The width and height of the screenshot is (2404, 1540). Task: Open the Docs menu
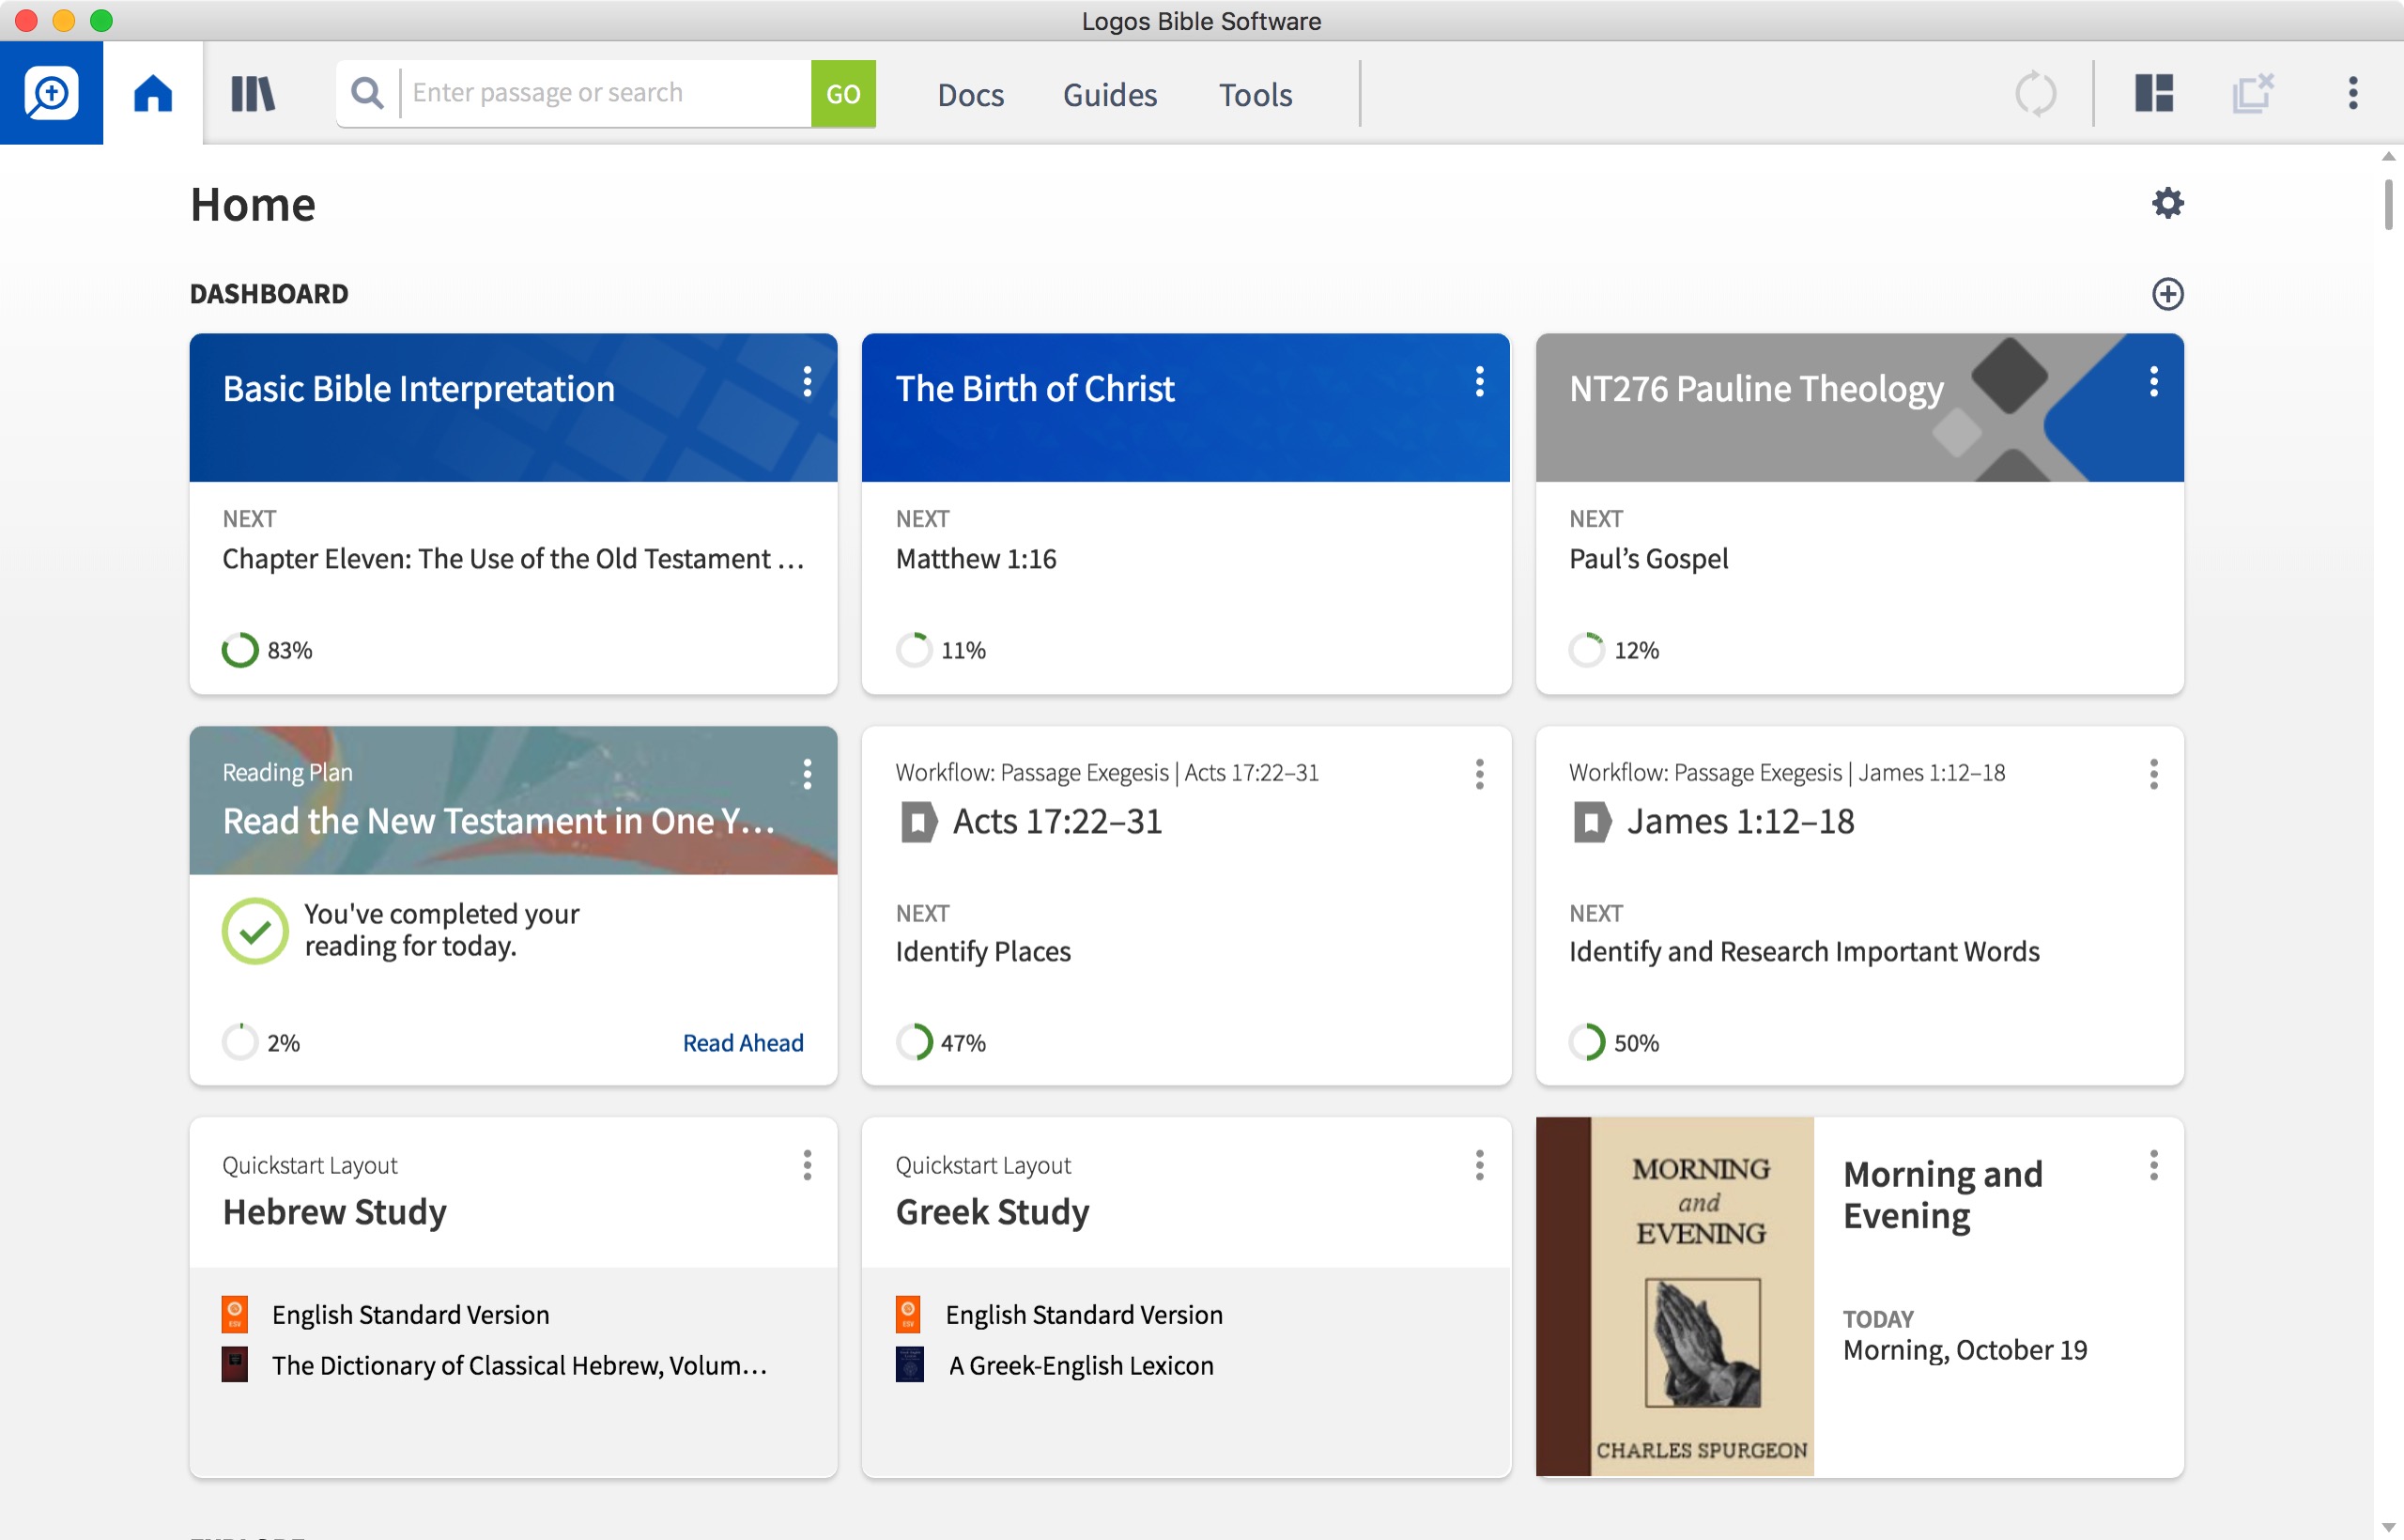tap(970, 94)
